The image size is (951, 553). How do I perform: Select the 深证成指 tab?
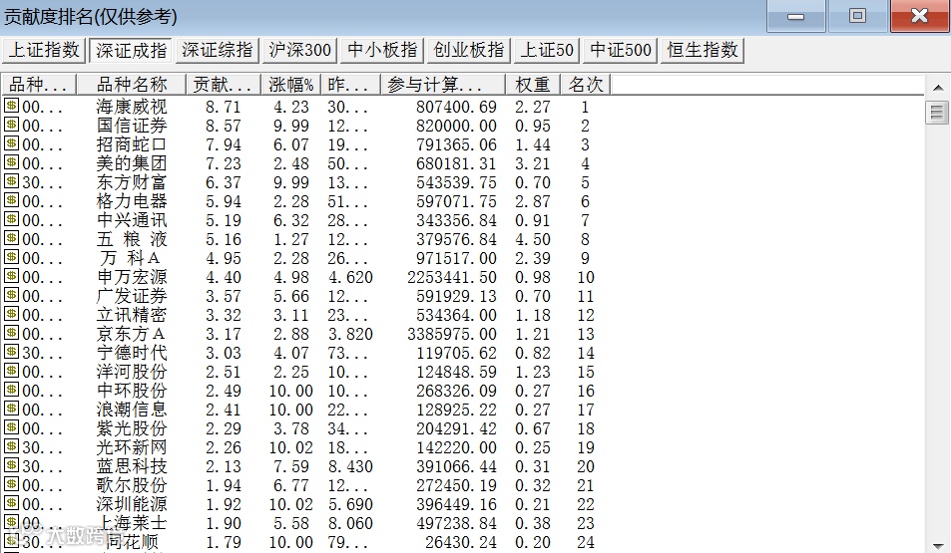(x=131, y=50)
